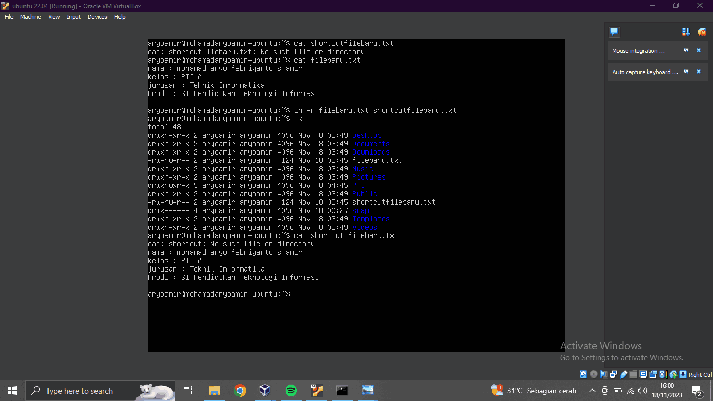Switch to the running VM taskbar button

click(316, 391)
